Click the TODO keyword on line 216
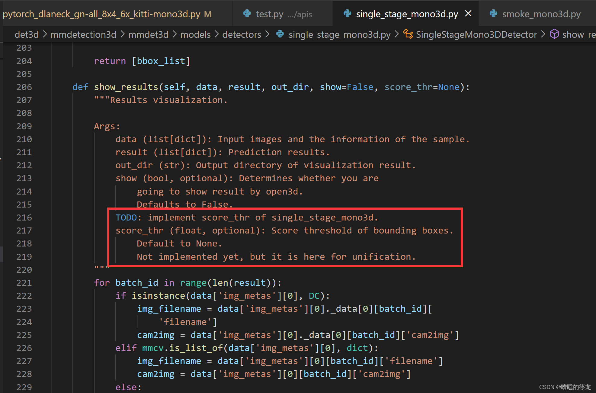 click(x=126, y=217)
